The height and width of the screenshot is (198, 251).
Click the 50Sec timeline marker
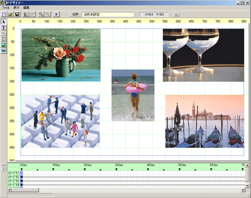point(180,170)
